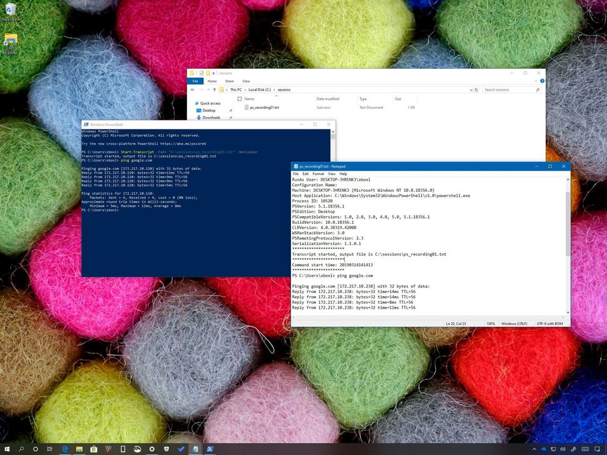Viewport: 607px width, 455px height.
Task: Open Settings from the taskbar
Action: point(151,449)
